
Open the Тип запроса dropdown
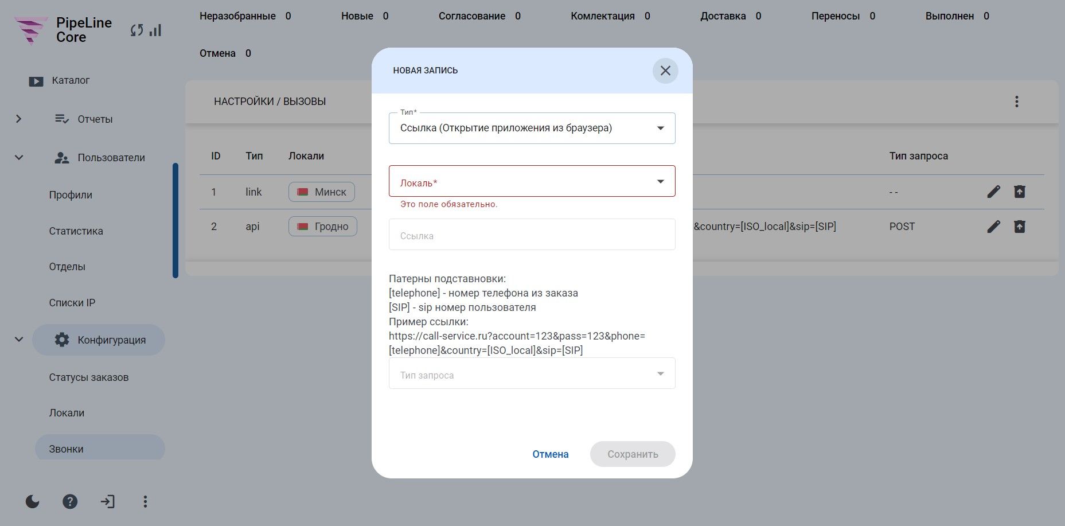point(532,373)
